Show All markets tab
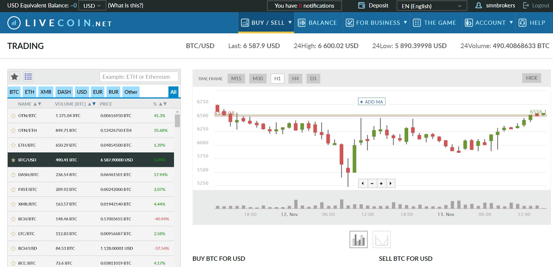 coord(174,92)
